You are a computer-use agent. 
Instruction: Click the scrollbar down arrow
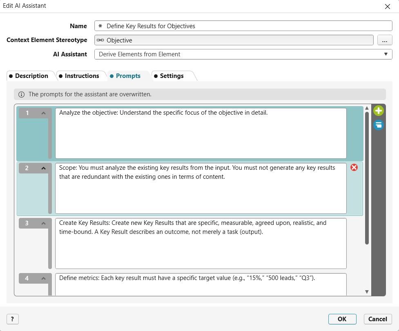[x=366, y=291]
